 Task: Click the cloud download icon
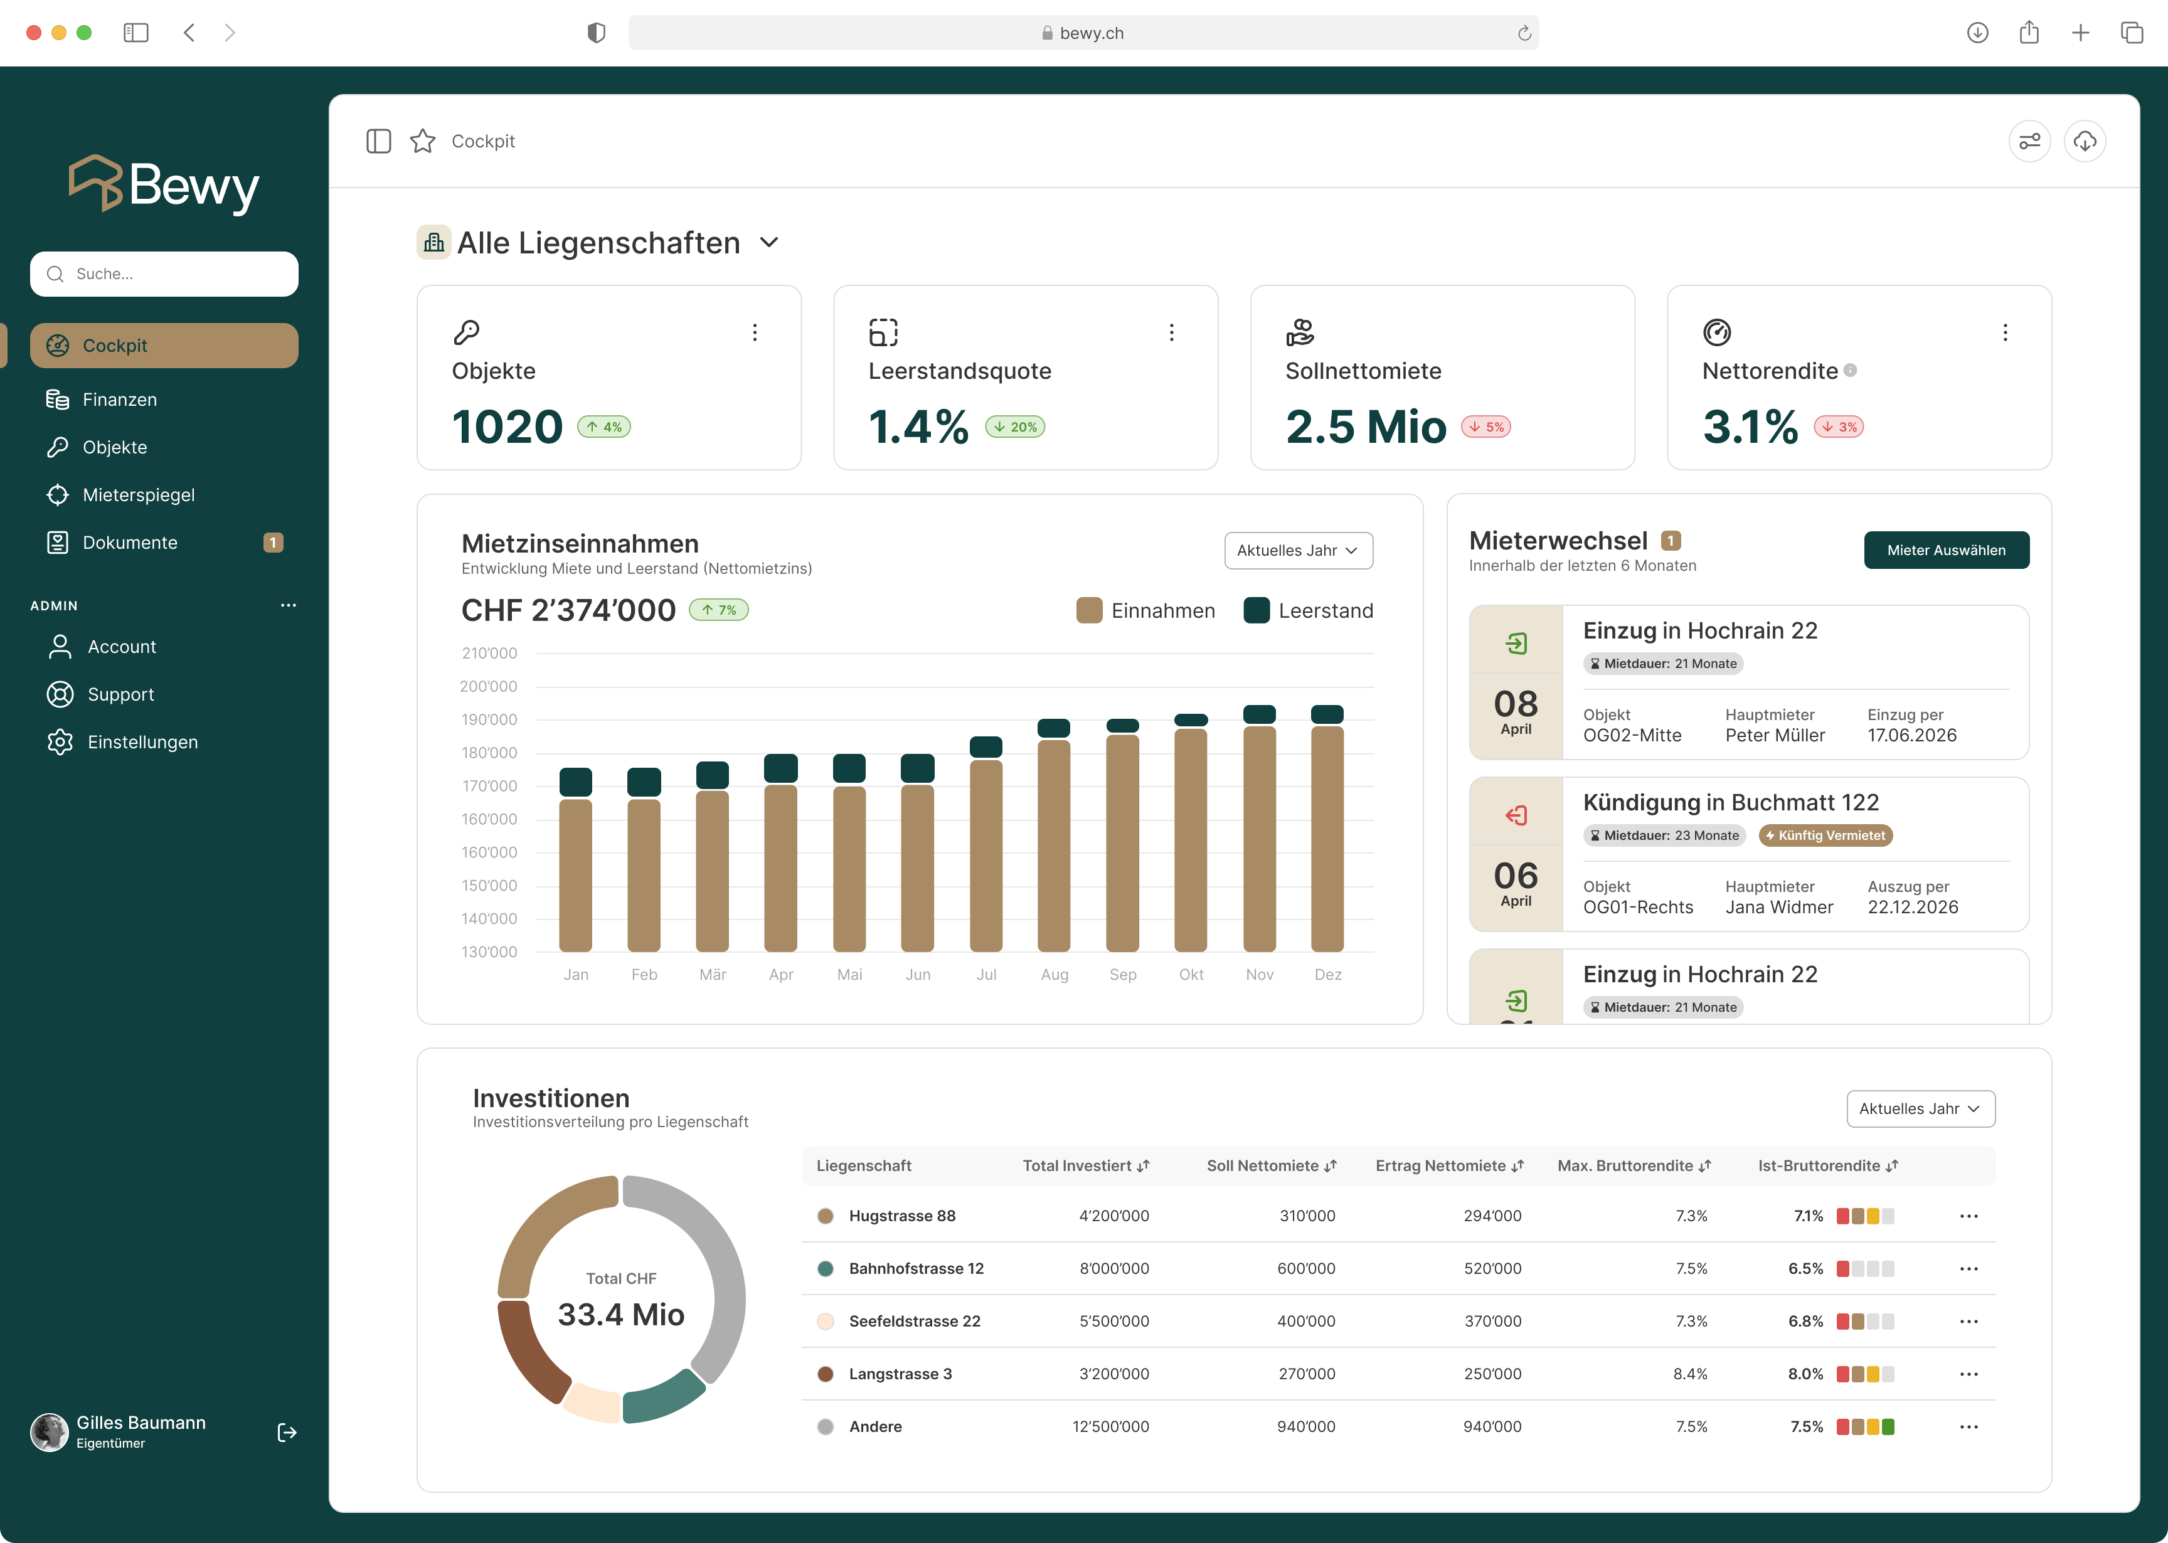(x=2085, y=142)
